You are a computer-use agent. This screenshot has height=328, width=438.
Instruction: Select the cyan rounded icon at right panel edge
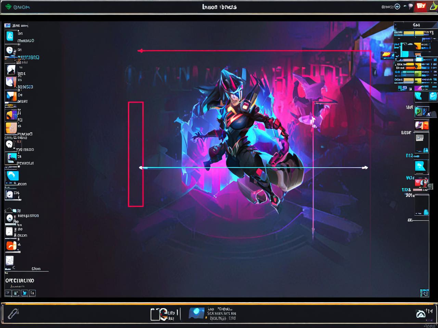(x=433, y=96)
